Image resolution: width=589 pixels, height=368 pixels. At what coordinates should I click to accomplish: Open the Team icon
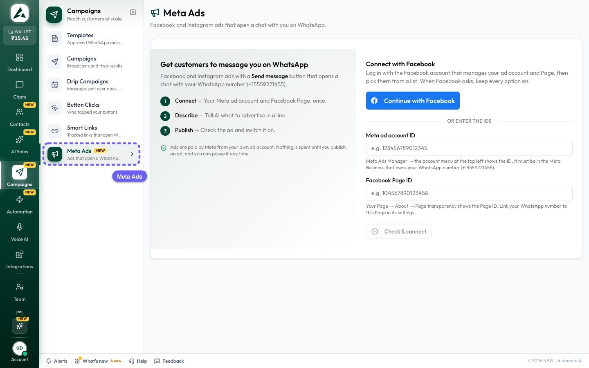[20, 287]
